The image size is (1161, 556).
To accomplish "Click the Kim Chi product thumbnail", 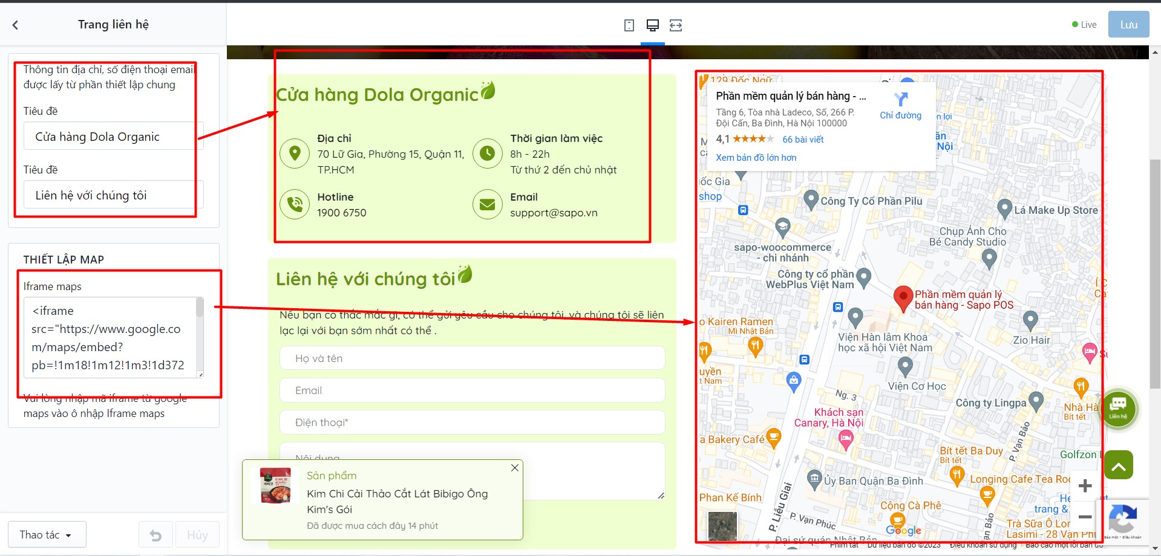I will tap(275, 485).
